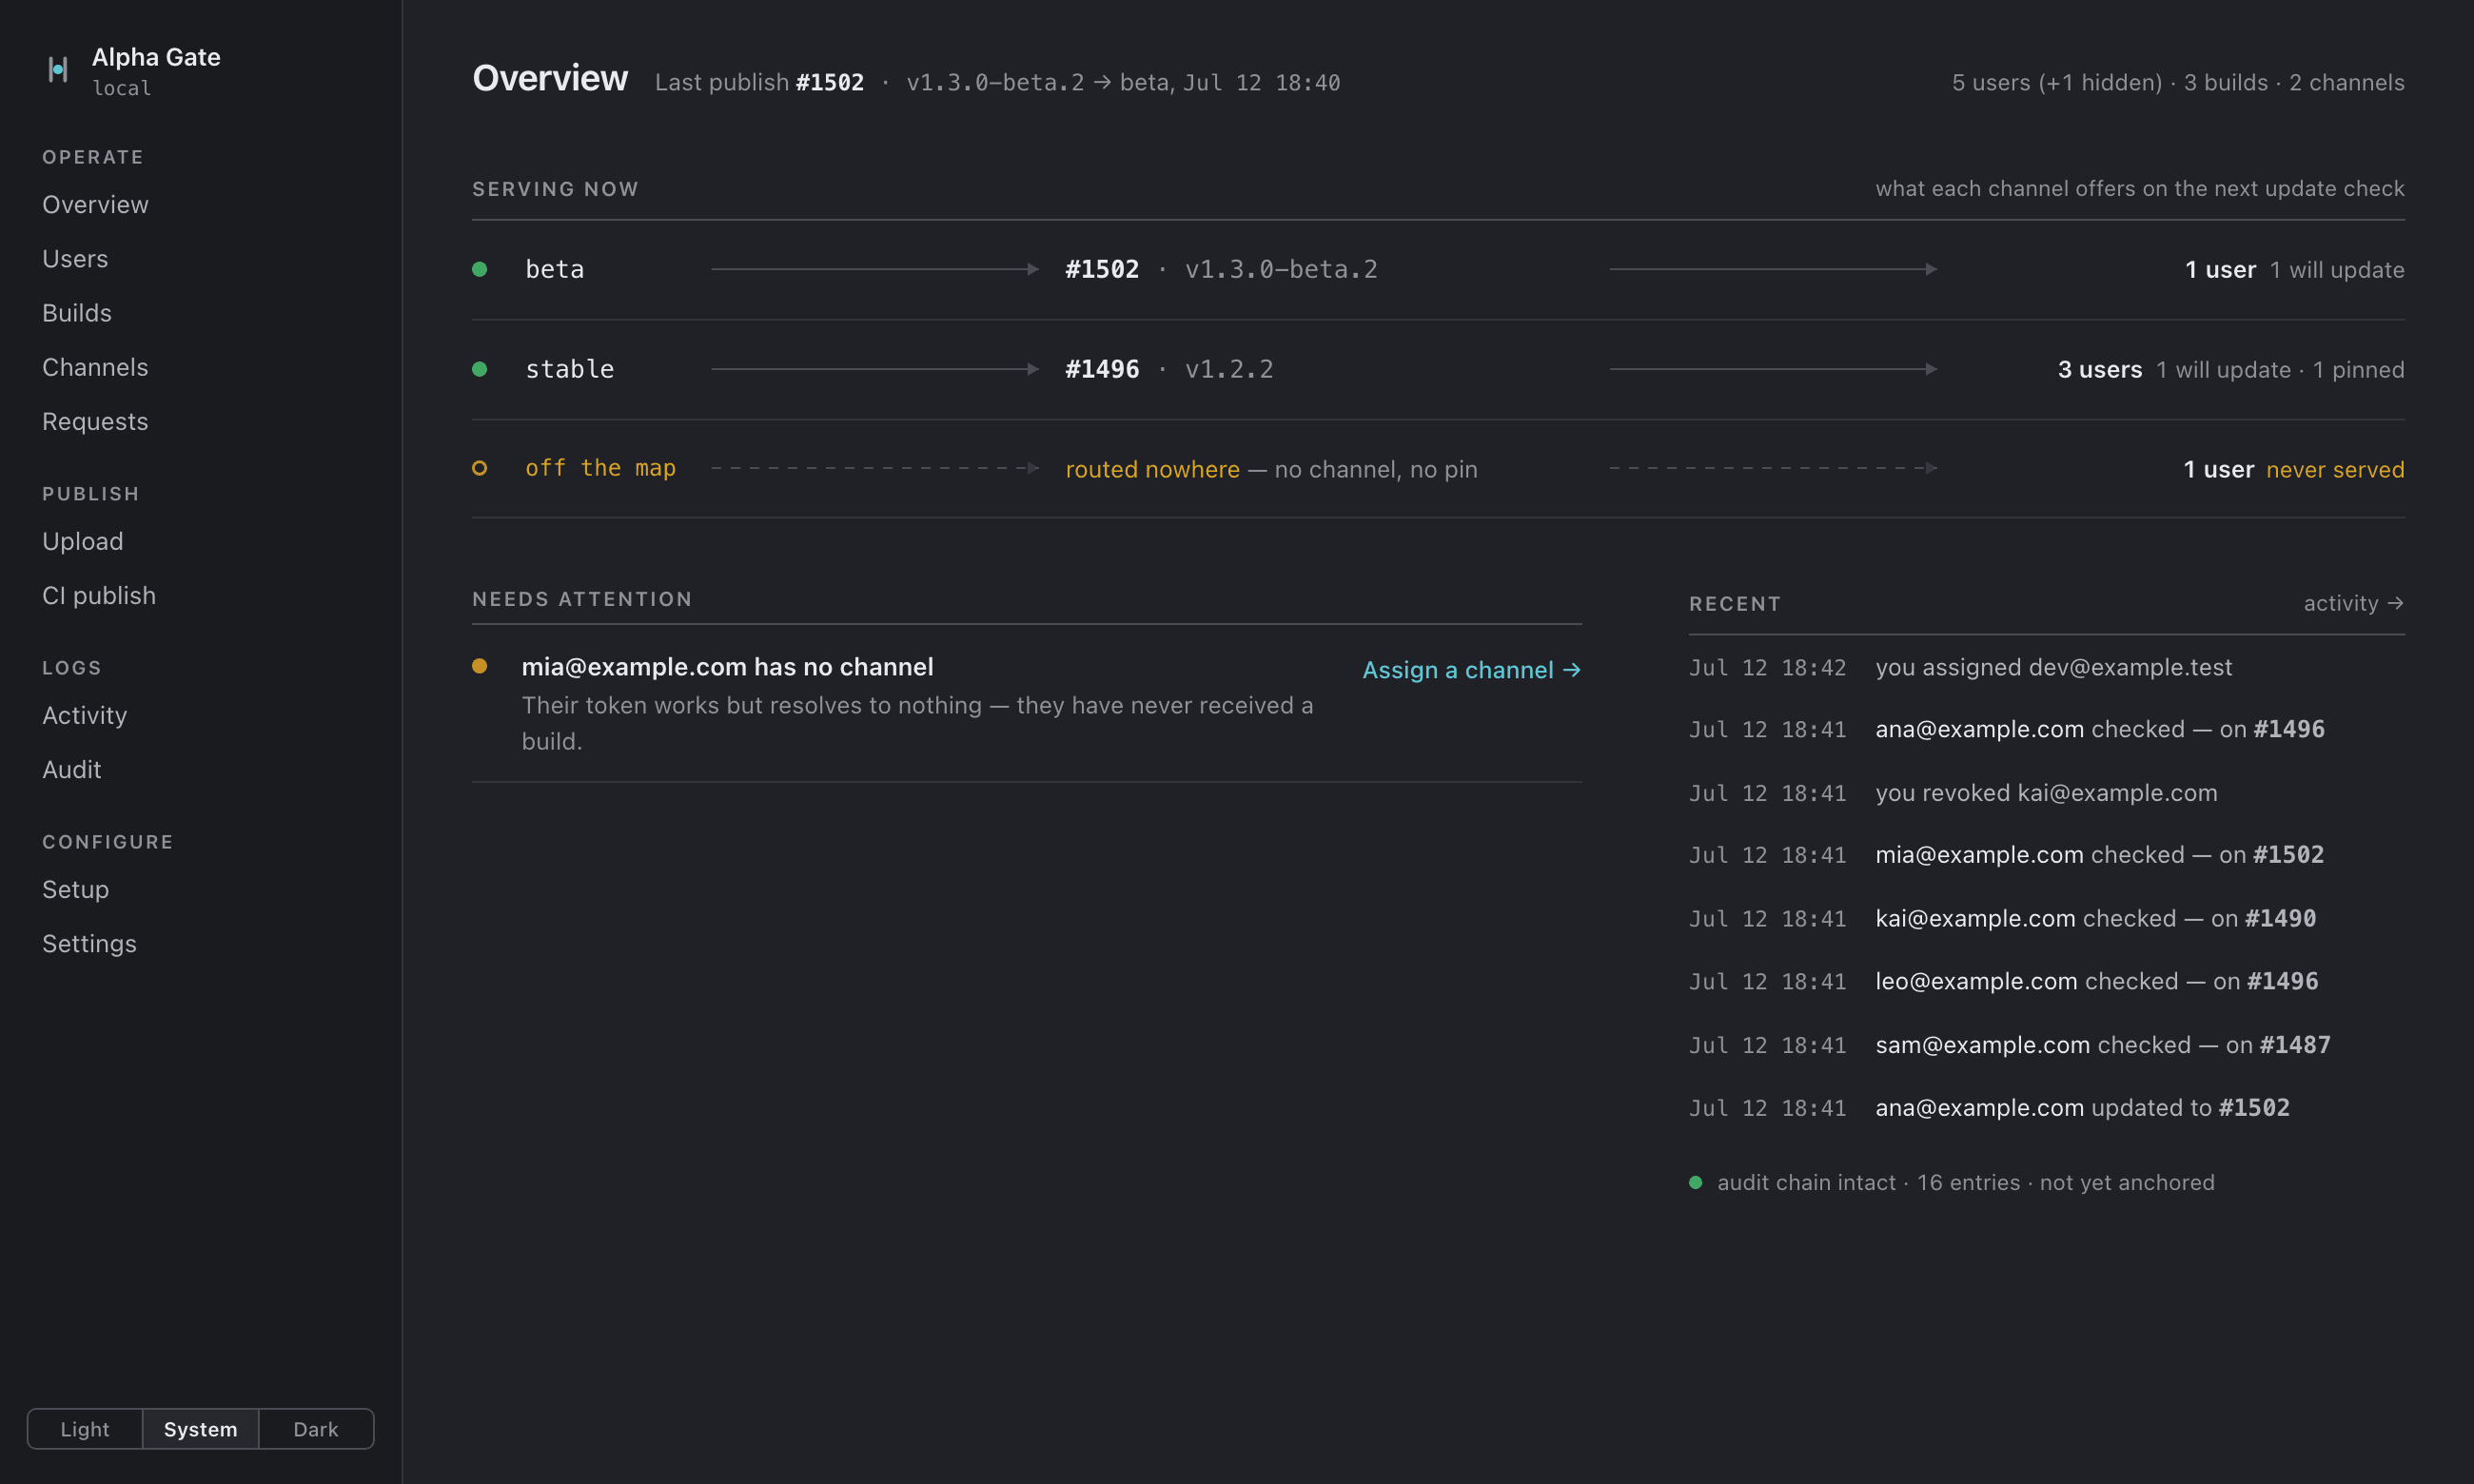Screen dimensions: 2474x1484
Task: Click 'leo@example.com checked — on #1496' entry
Action: [2096, 981]
